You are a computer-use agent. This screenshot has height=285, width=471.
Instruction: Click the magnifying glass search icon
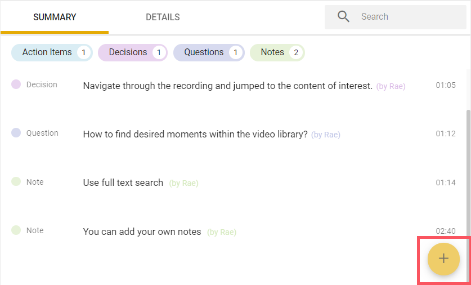tap(343, 16)
